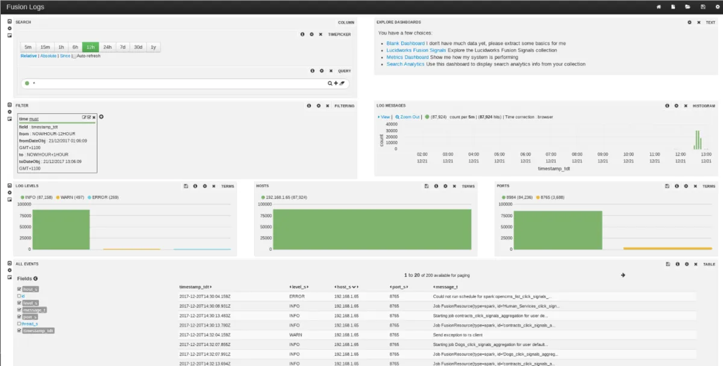Toggle the INFO legend entry
This screenshot has height=366, width=723.
coord(36,197)
